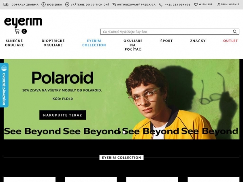Go to the eyerim logo homepage
Viewport: 243px width, 182px height.
(23, 22)
